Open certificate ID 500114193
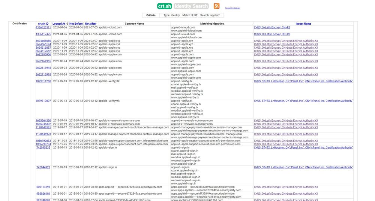This screenshot has height=201, width=375. point(43,187)
